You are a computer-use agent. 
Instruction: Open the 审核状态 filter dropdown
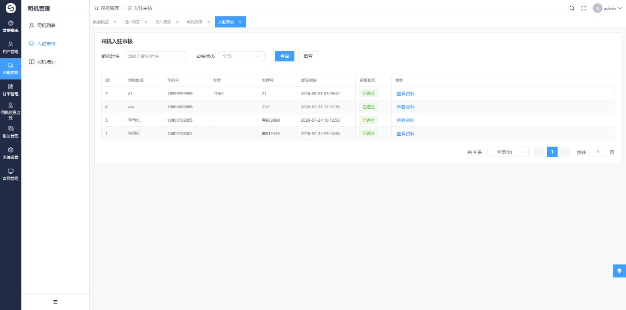pos(241,56)
